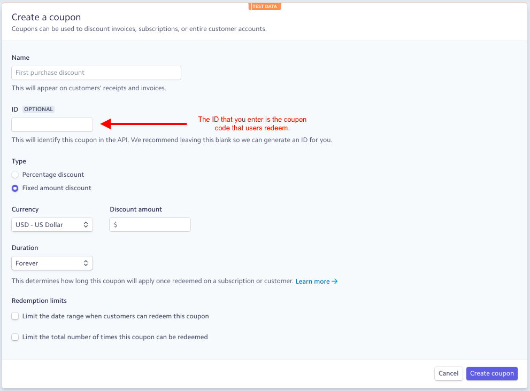Click the Create a coupon heading
The height and width of the screenshot is (391, 530).
click(47, 17)
